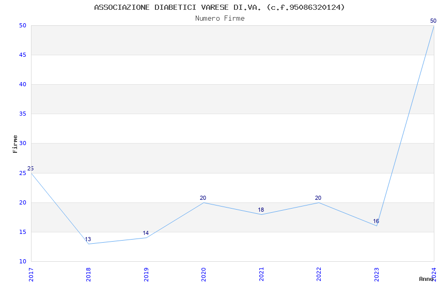Image resolution: width=439 pixels, height=284 pixels.
Task: Select the 2017 year label
Action: pos(31,275)
